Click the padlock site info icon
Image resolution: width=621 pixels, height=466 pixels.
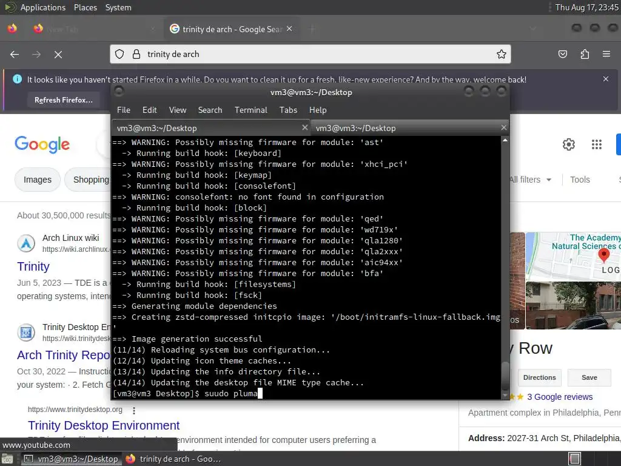point(136,54)
